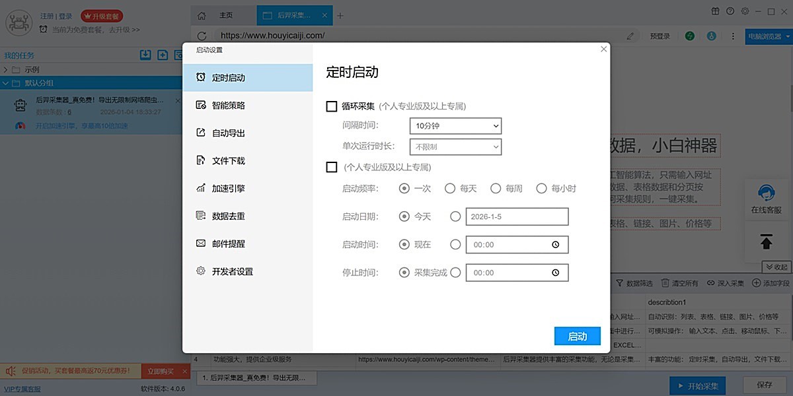The height and width of the screenshot is (396, 793).
Task: Select the 数据去重 settings icon
Action: (x=201, y=216)
